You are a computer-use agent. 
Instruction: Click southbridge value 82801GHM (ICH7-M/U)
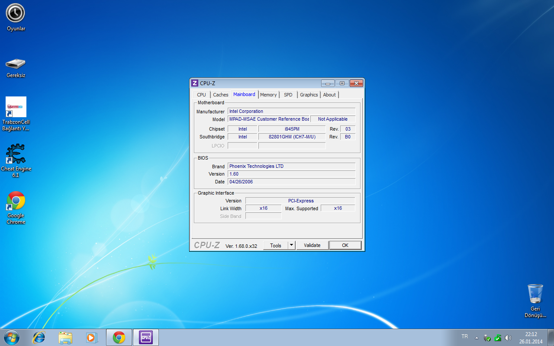coord(292,137)
